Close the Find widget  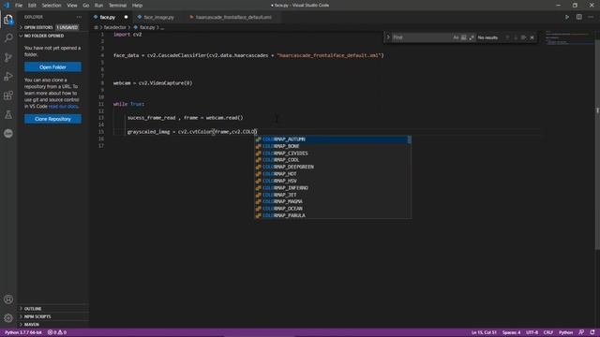pyautogui.click(x=532, y=37)
